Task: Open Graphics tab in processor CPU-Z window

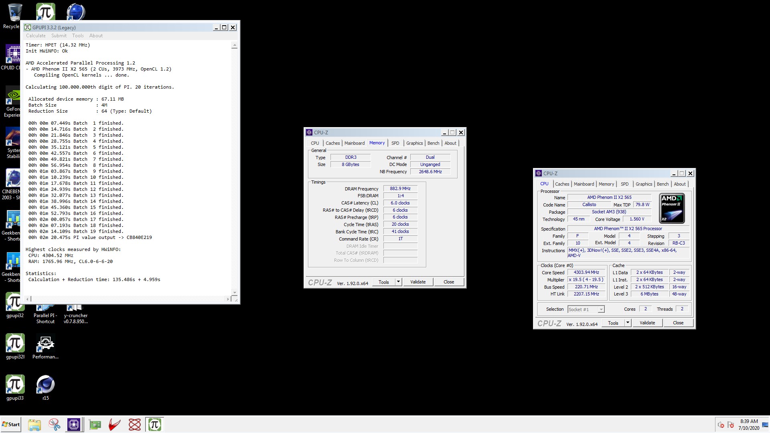Action: (x=644, y=184)
